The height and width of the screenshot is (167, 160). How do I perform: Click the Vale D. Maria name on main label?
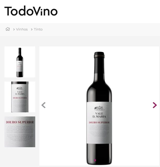pyautogui.click(x=99, y=115)
